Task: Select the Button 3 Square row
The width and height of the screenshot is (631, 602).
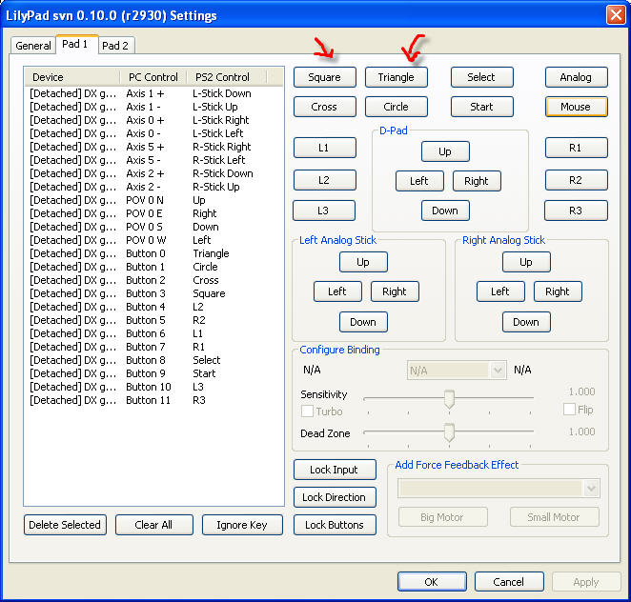Action: (x=153, y=293)
